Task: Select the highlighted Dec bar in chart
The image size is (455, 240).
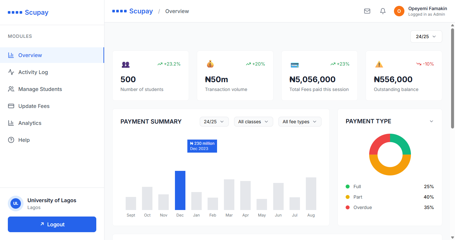Action: point(180,191)
